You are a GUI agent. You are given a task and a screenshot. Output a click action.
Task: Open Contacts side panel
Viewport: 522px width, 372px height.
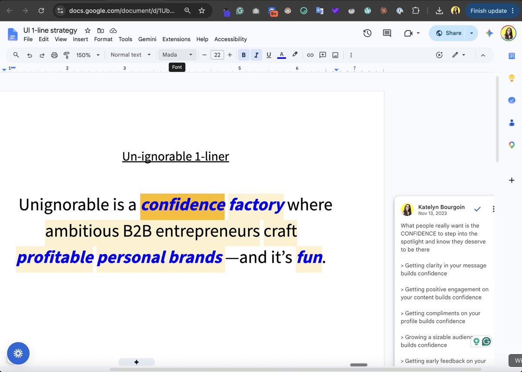click(512, 122)
